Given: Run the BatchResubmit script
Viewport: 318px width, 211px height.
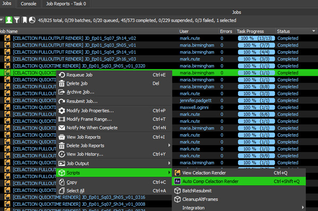Looking at the screenshot, I should pos(239,191).
